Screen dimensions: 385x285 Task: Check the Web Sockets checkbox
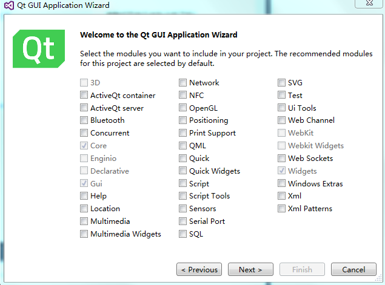click(x=282, y=159)
